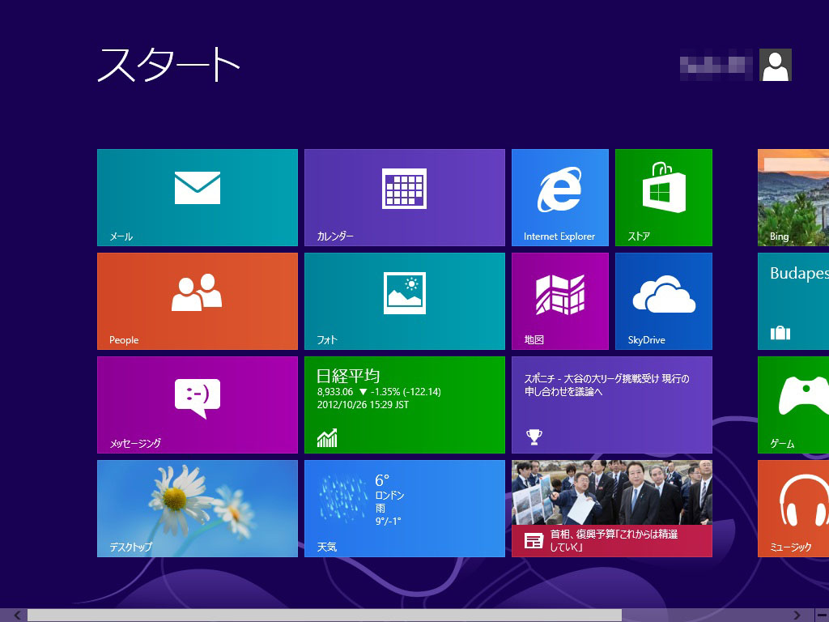Open the メッセージング messaging tile
829x622 pixels.
[198, 405]
